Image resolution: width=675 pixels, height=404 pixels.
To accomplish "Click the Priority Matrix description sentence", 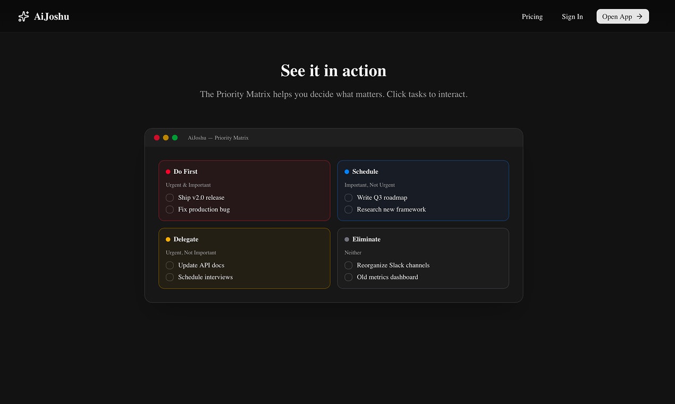I will point(334,94).
